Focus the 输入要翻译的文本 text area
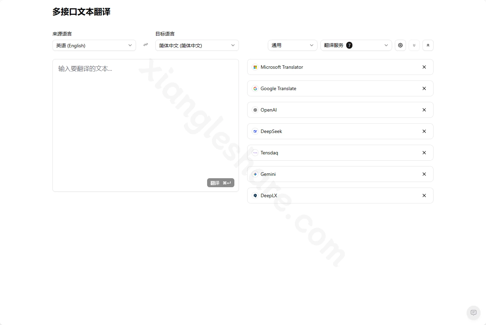This screenshot has width=486, height=325. tap(146, 125)
